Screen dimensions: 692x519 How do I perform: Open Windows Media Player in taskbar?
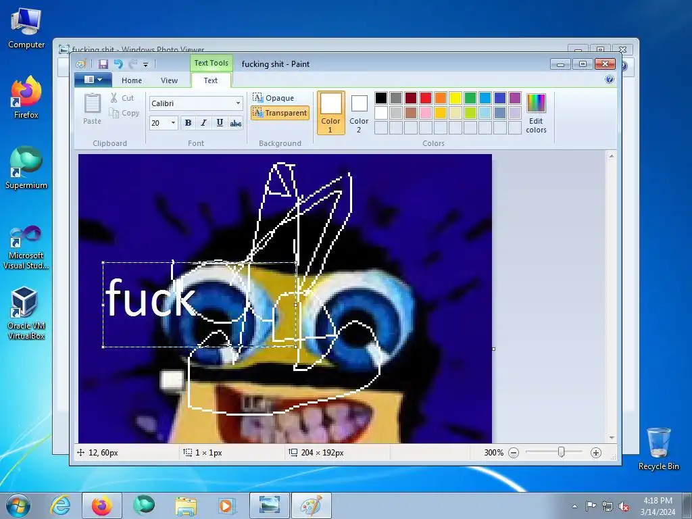[x=228, y=505]
